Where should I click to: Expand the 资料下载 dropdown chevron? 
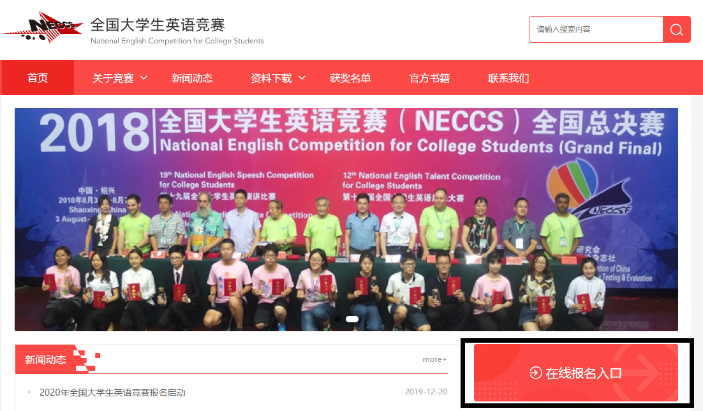click(x=302, y=78)
